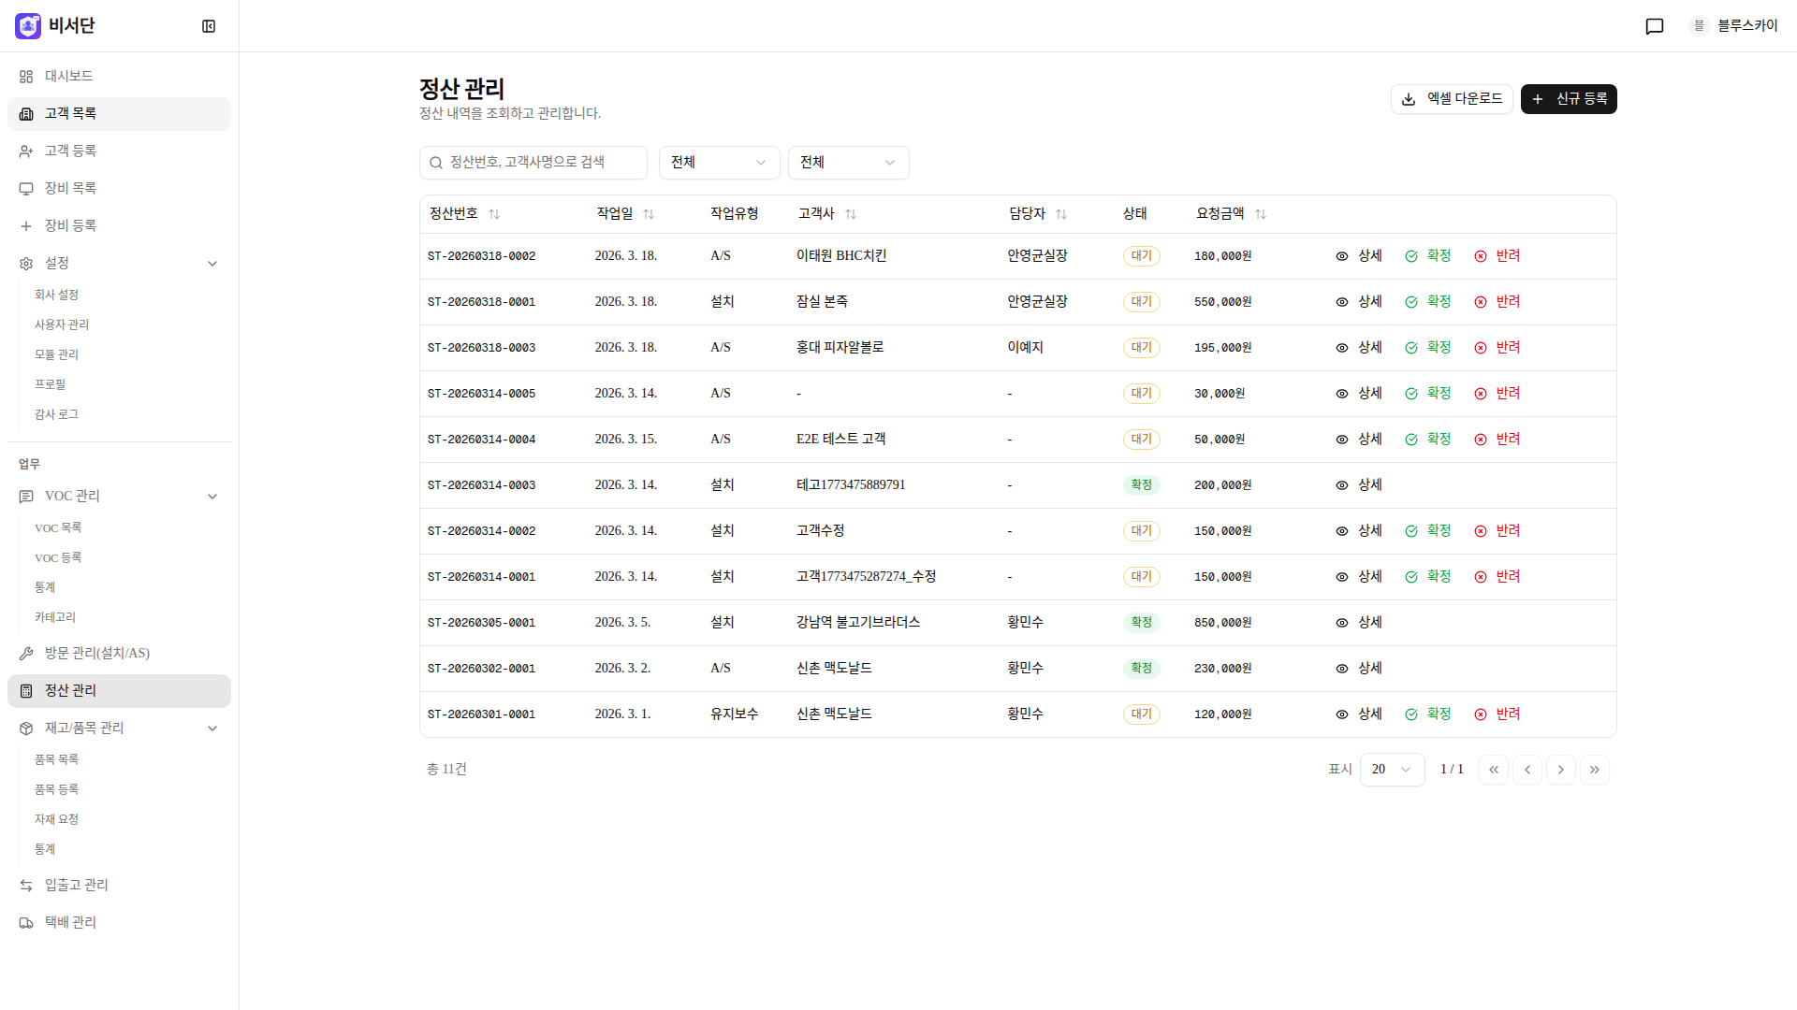Click the 입출고 관리 arrows icon
Viewport: 1797px width, 1010px height.
26,886
